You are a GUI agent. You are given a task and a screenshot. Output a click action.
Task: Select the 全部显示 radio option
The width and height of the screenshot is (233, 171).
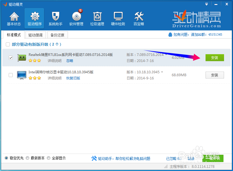click(x=49, y=158)
